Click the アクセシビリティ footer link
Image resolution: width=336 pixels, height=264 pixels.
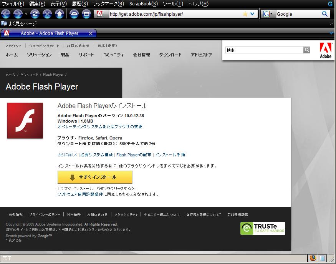pos(126,214)
